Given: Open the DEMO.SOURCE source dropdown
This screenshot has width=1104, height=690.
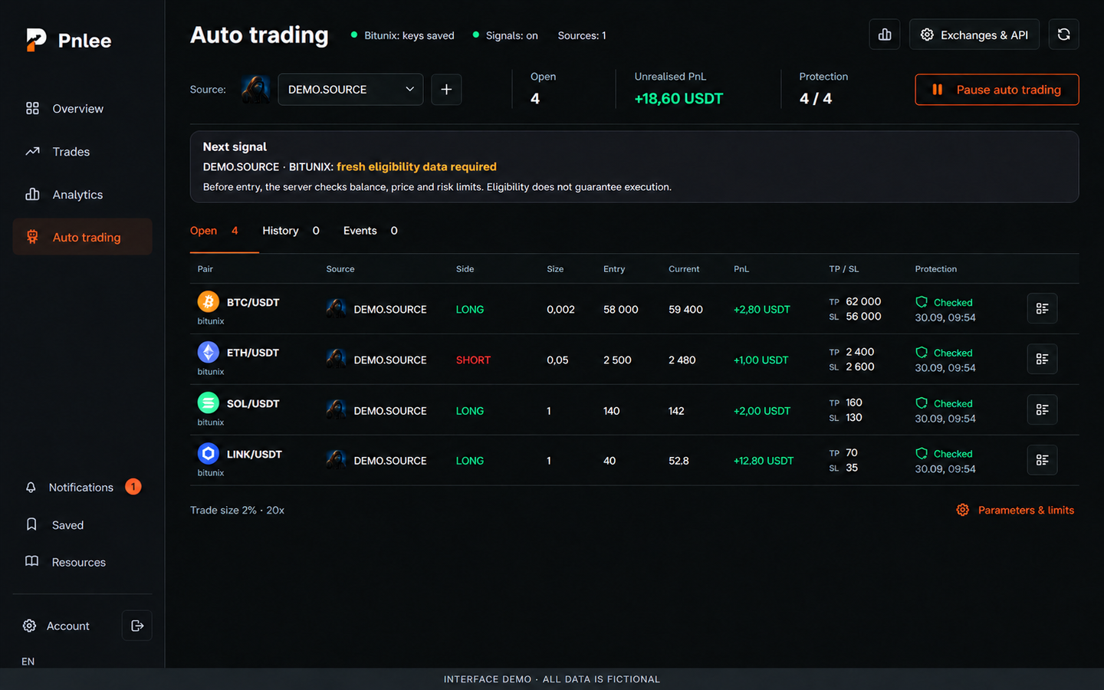Looking at the screenshot, I should pos(350,90).
